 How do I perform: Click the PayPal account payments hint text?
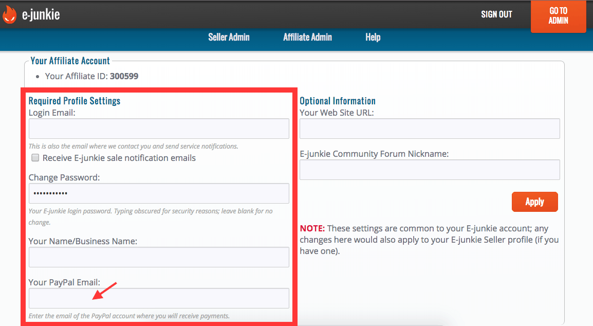[129, 316]
